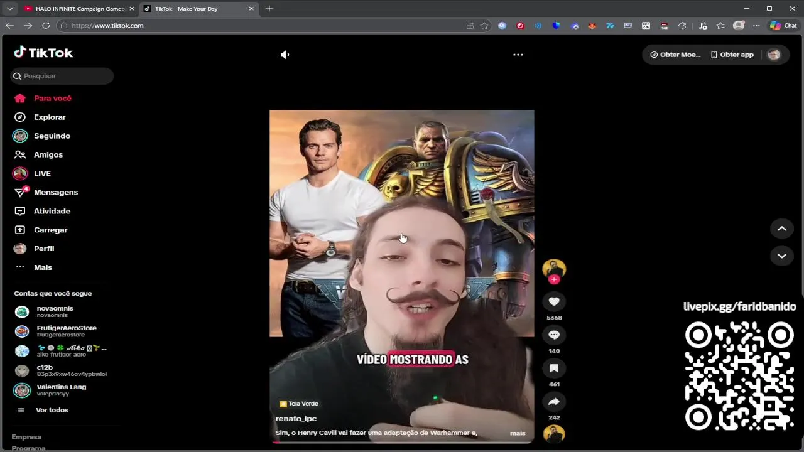804x452 pixels.
Task: Open profile avatar in top right
Action: pyautogui.click(x=774, y=55)
